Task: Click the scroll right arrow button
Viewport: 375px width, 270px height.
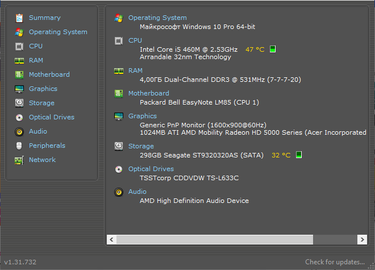Action: point(362,240)
